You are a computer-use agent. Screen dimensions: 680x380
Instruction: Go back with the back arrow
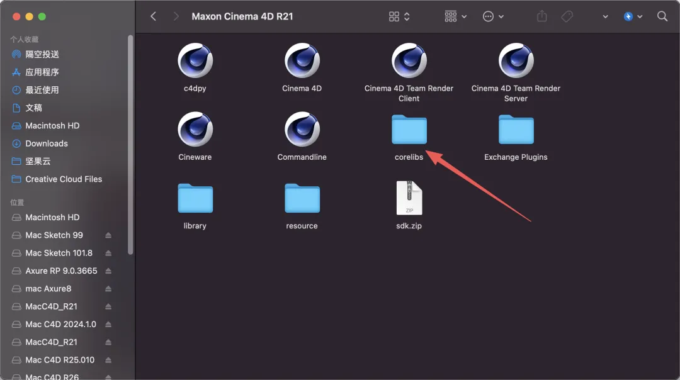pyautogui.click(x=153, y=16)
